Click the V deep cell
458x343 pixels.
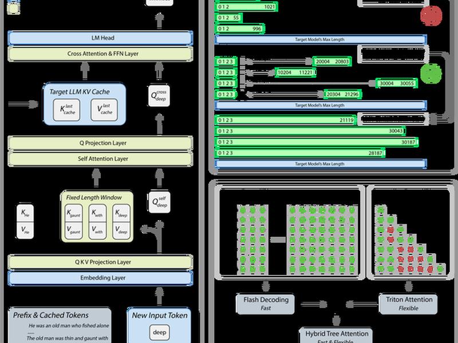click(121, 230)
